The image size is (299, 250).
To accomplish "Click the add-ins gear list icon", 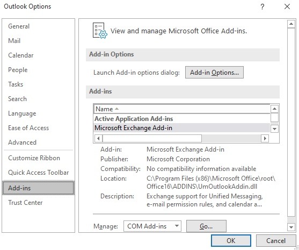I will pyautogui.click(x=100, y=31).
